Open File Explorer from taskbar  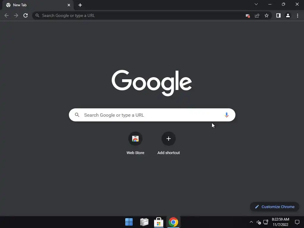click(144, 222)
